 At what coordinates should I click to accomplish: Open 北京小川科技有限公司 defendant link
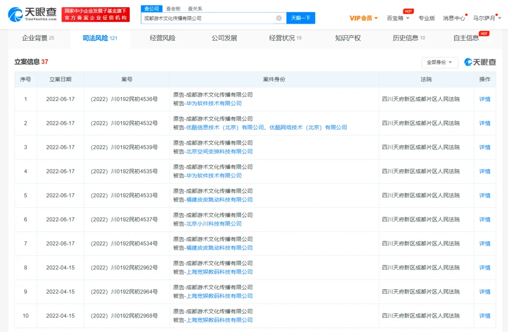pyautogui.click(x=214, y=223)
